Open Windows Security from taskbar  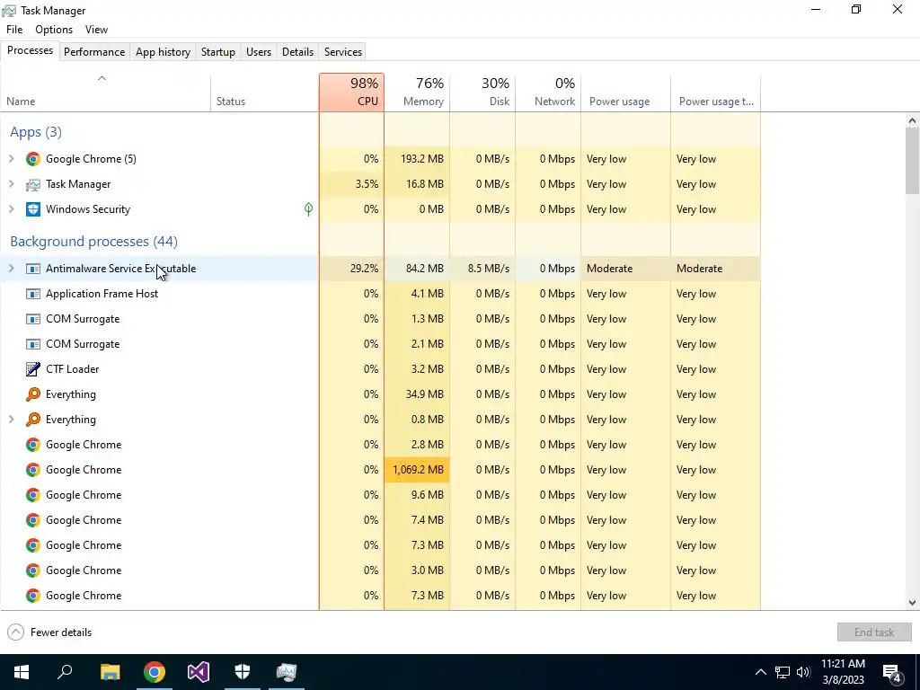(x=243, y=672)
